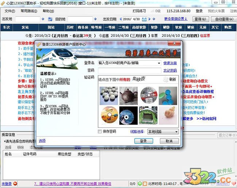This screenshot has width=237, height=188.
Task: Focus the 出发地 input field
Action: pos(28,19)
